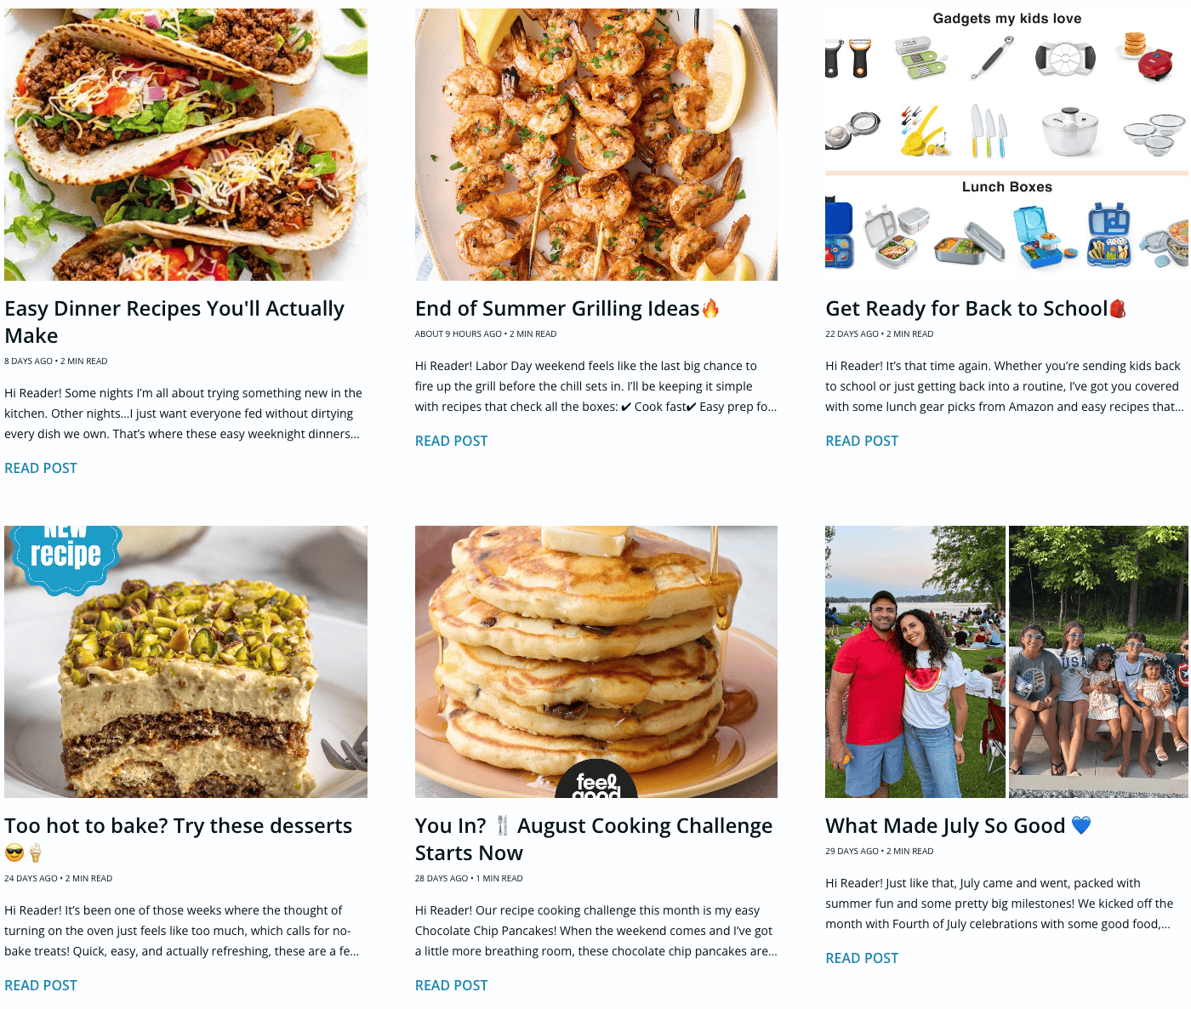The height and width of the screenshot is (1009, 1191).
Task: Click READ POST under Too hot to bake
Action: point(41,985)
